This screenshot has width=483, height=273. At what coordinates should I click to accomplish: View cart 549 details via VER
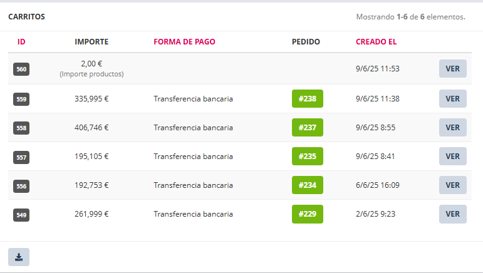pos(452,214)
